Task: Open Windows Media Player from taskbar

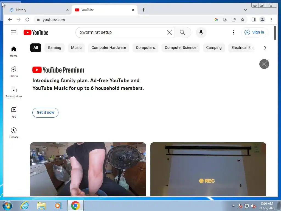Action: (58, 206)
